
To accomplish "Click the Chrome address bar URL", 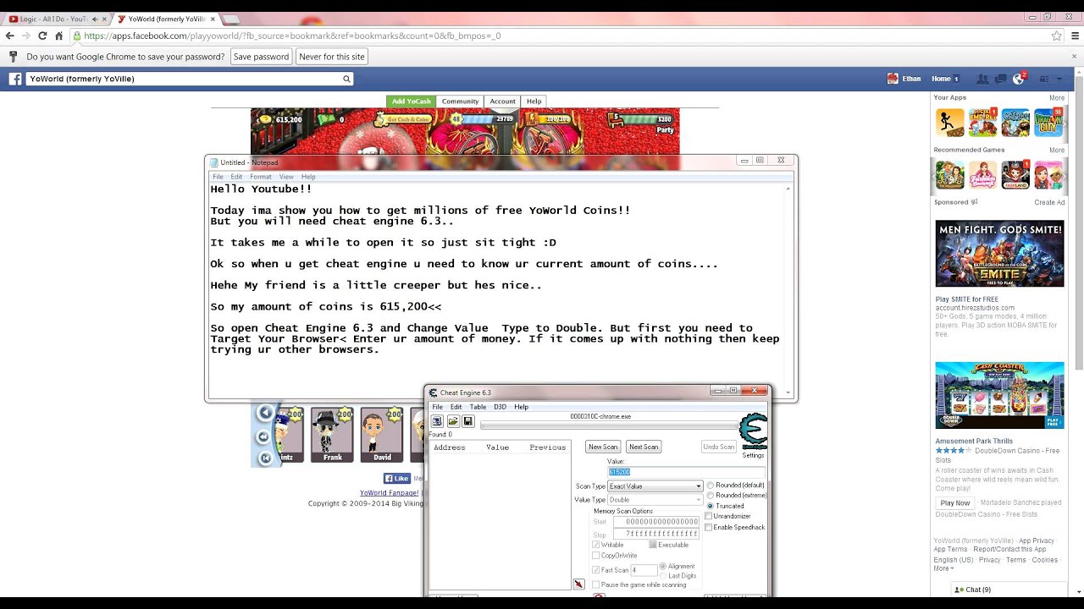I will click(292, 36).
